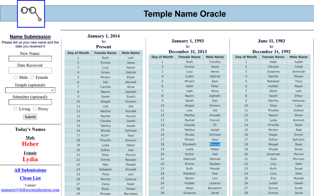314x196 pixels.
Task: Click Male Name header in 1993-2013 table
Action: click(215, 57)
